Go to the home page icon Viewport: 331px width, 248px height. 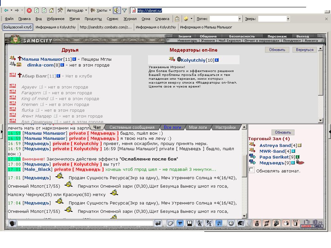(51, 10)
